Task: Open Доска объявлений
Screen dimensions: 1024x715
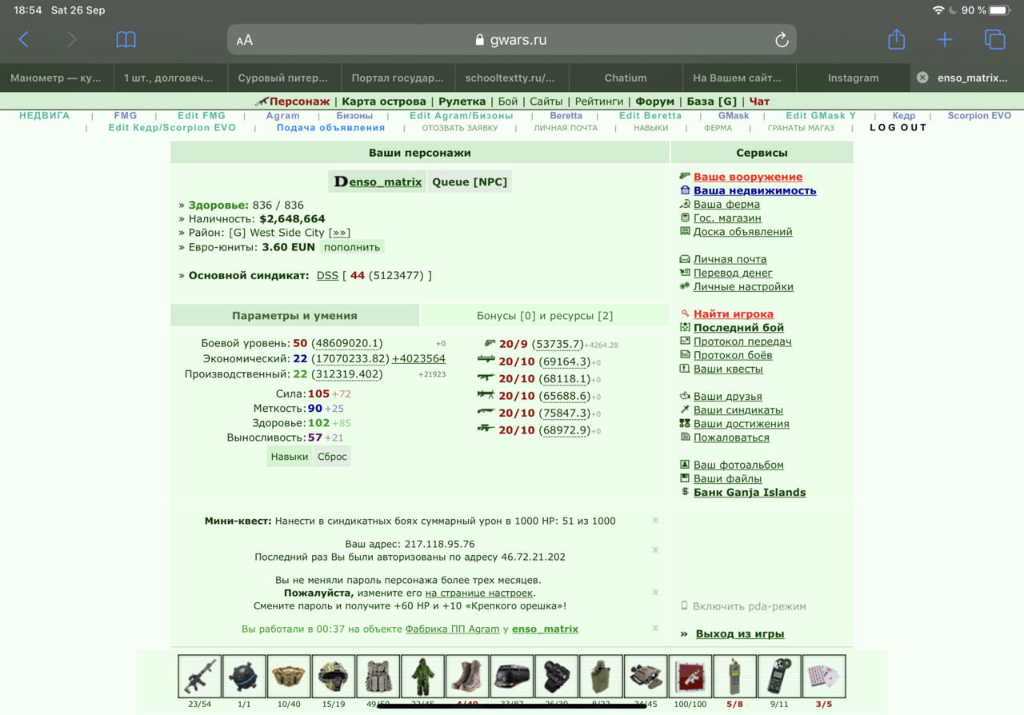Action: tap(743, 231)
